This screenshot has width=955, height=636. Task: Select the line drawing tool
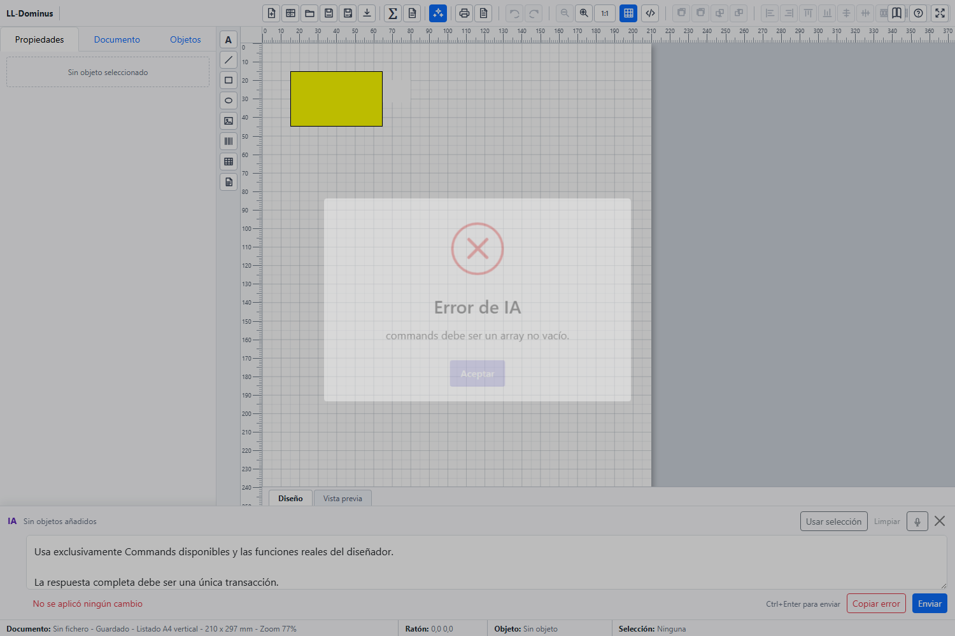(229, 60)
